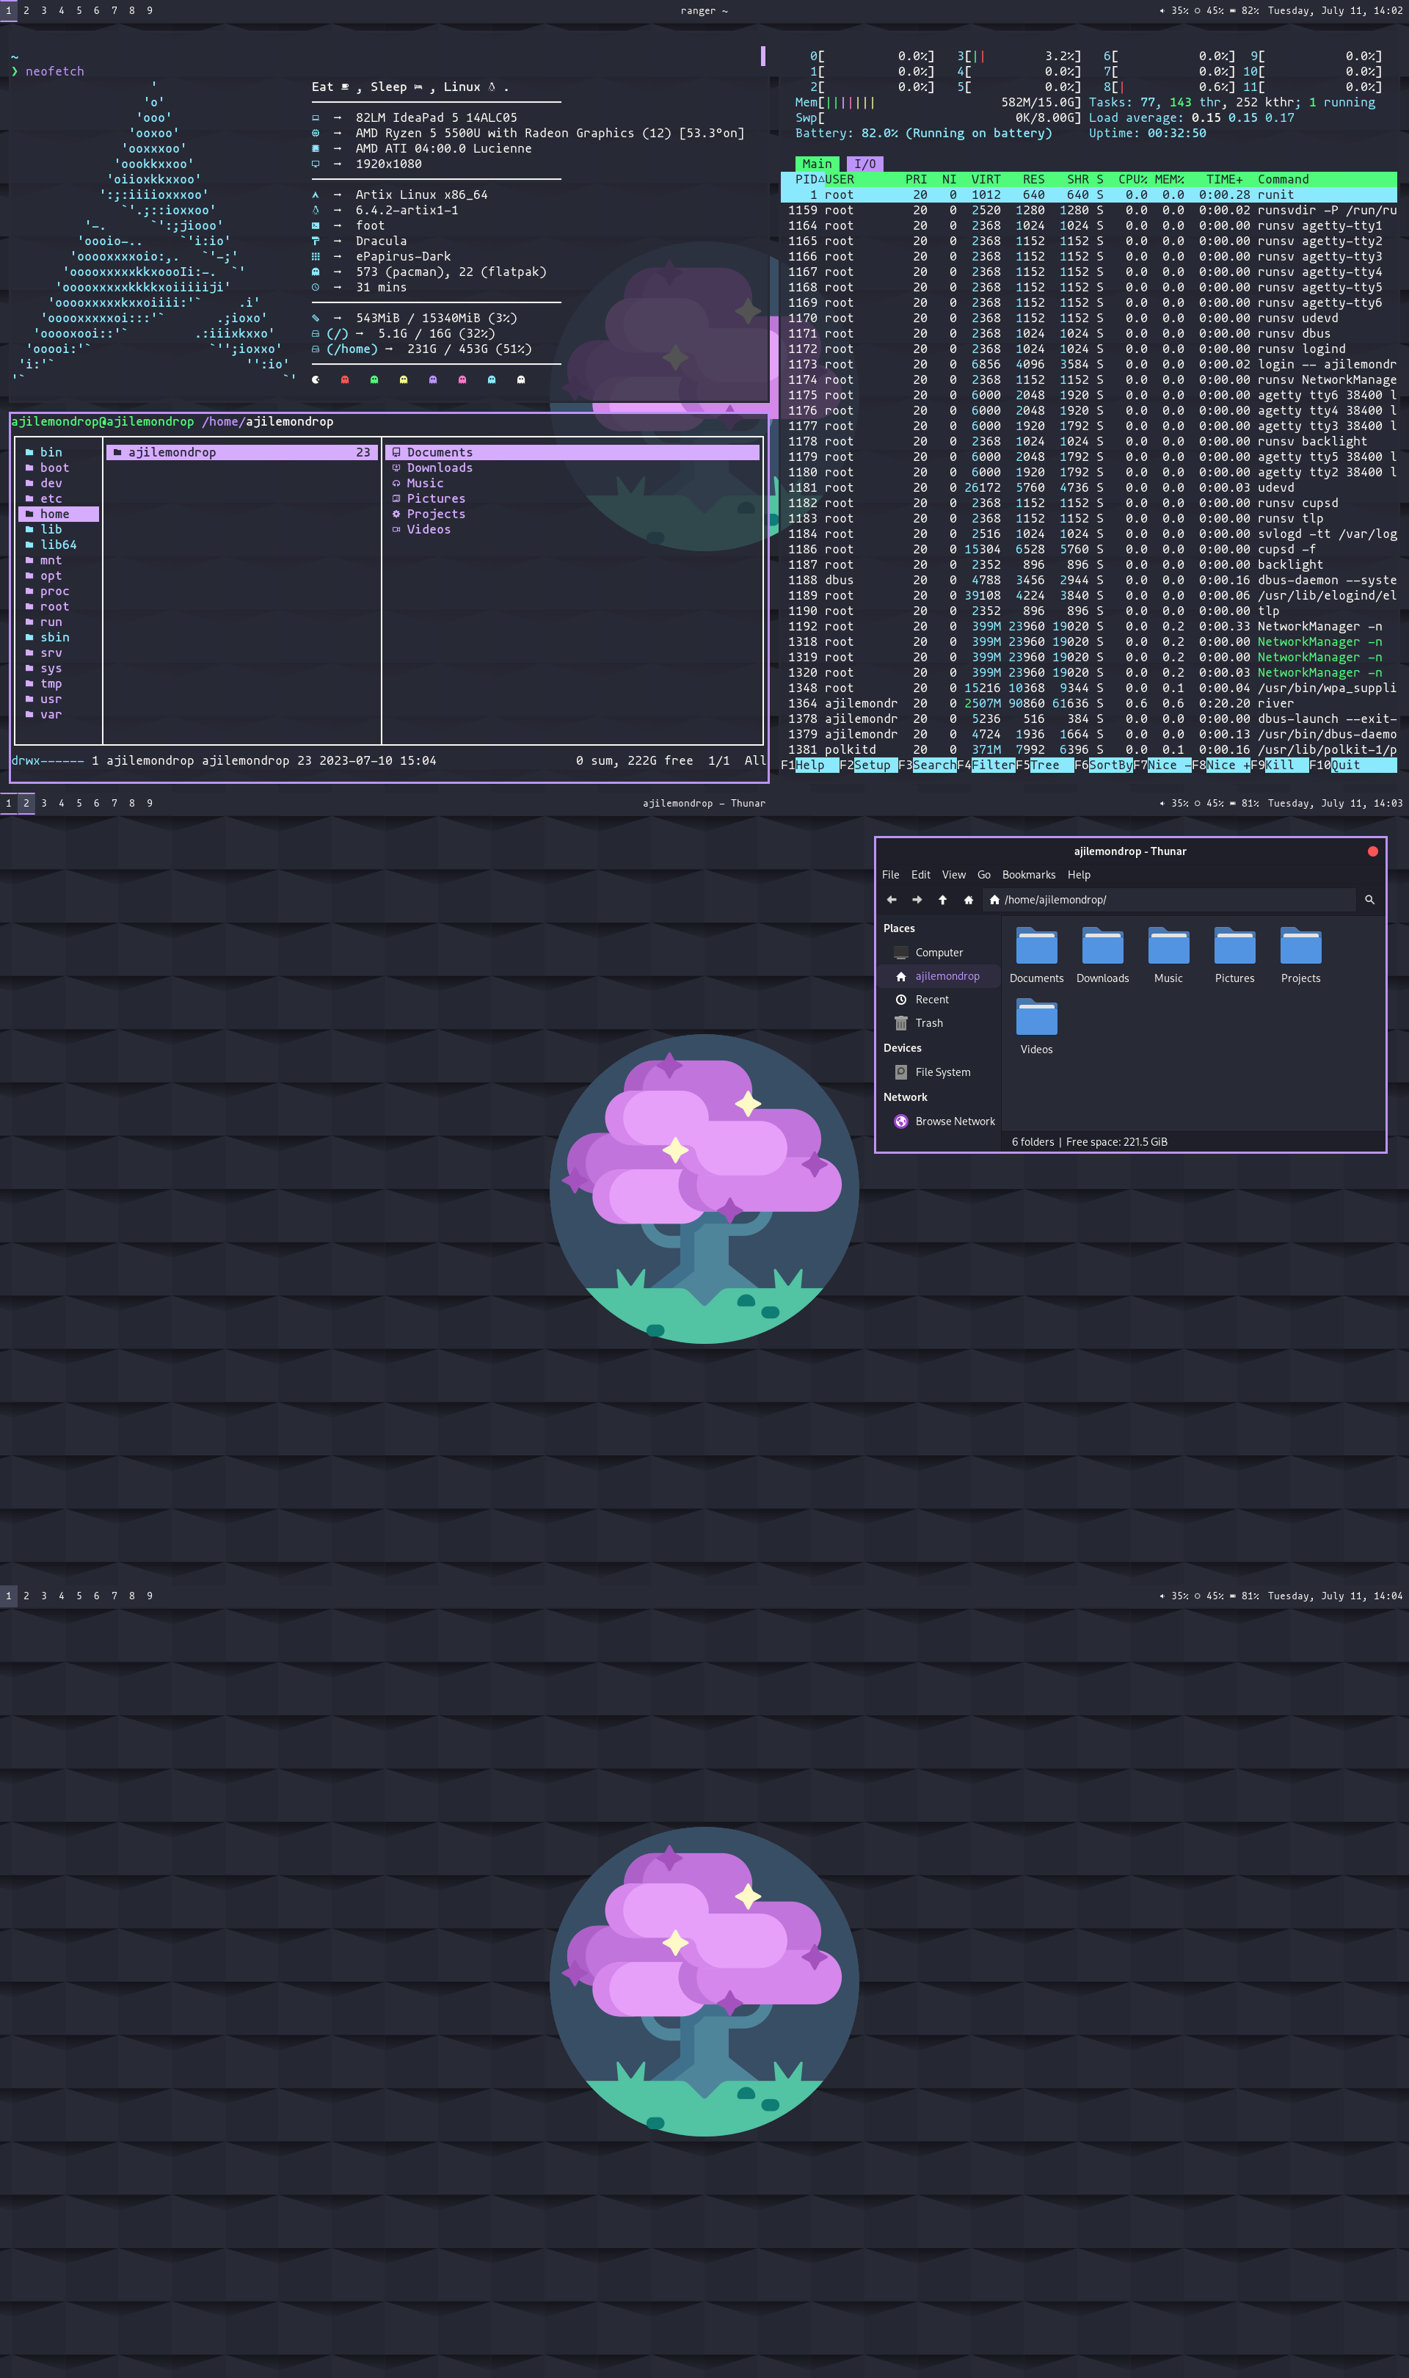Image resolution: width=1409 pixels, height=2378 pixels.
Task: Close the Thunar window with red dot
Action: click(1372, 851)
